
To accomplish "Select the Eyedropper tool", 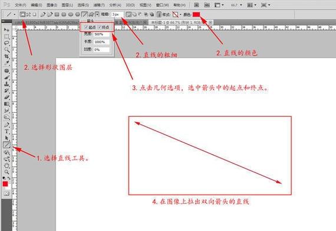I will (x=6, y=63).
